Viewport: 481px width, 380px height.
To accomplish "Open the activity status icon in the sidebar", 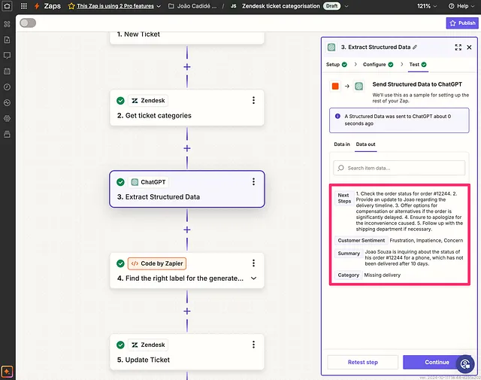I will [x=7, y=102].
